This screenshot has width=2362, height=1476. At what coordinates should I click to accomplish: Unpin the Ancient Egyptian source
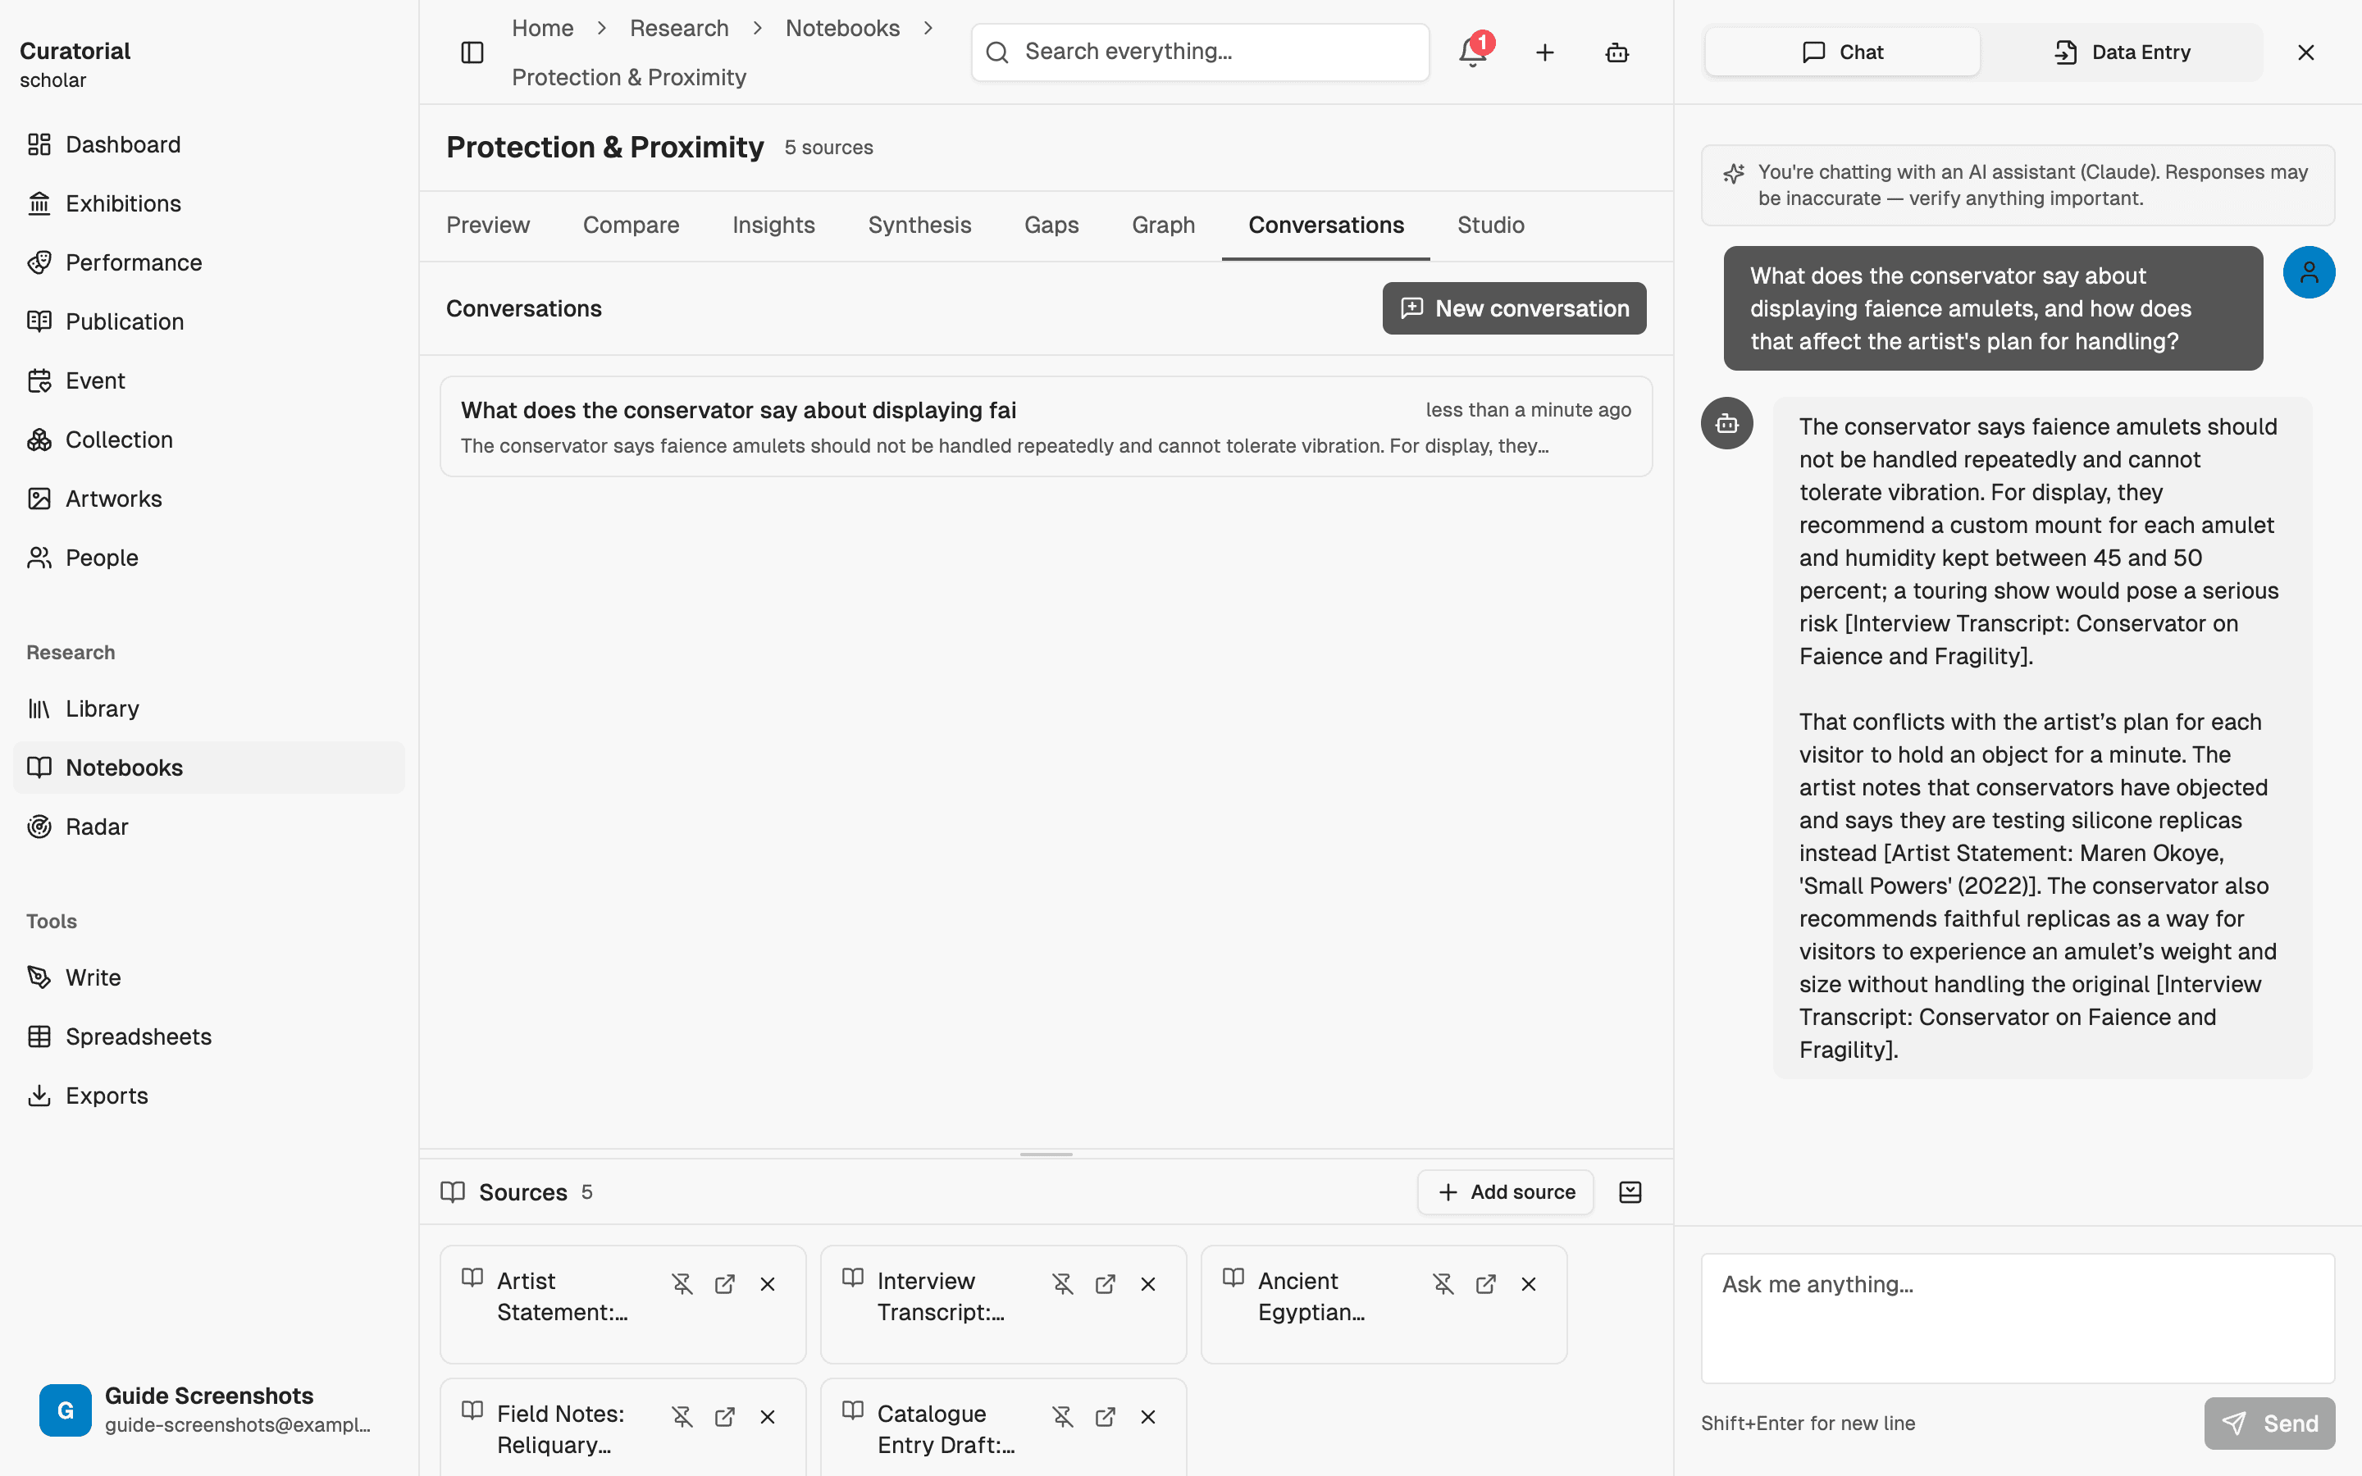1443,1283
